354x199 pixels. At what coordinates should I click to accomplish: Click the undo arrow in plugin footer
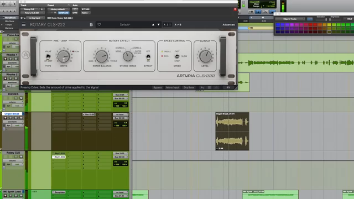tap(202, 87)
